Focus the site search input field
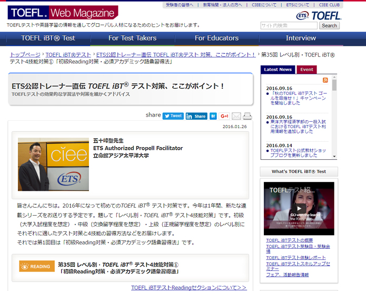The image size is (366, 291). coord(289,26)
